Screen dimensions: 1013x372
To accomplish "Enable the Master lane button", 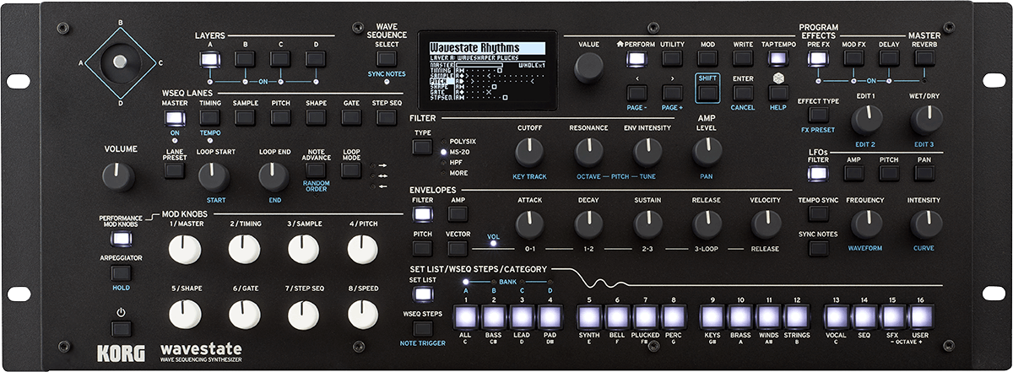I will [175, 117].
